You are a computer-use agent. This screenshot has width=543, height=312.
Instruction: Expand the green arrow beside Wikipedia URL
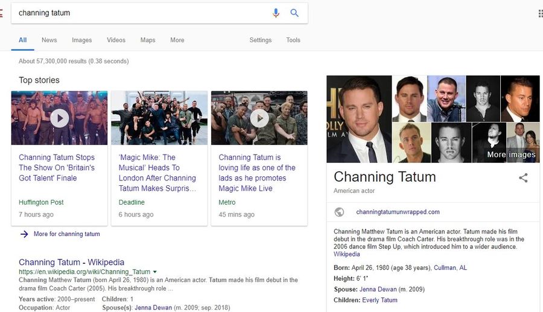click(x=155, y=272)
